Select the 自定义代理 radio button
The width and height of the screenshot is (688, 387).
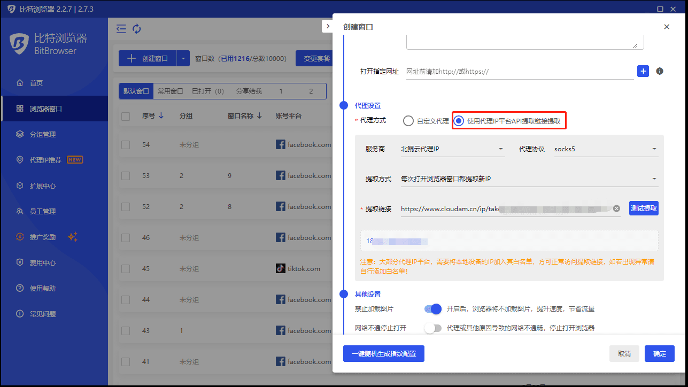click(x=408, y=121)
